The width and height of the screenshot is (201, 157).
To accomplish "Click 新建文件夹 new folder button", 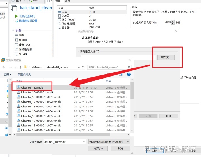I will (x=24, y=75).
